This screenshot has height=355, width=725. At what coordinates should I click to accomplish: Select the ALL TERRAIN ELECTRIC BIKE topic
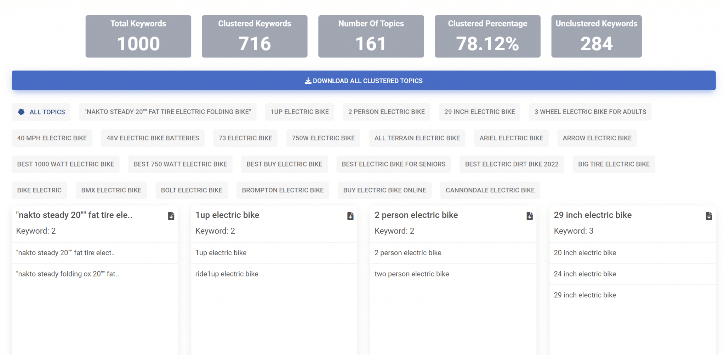pos(417,138)
